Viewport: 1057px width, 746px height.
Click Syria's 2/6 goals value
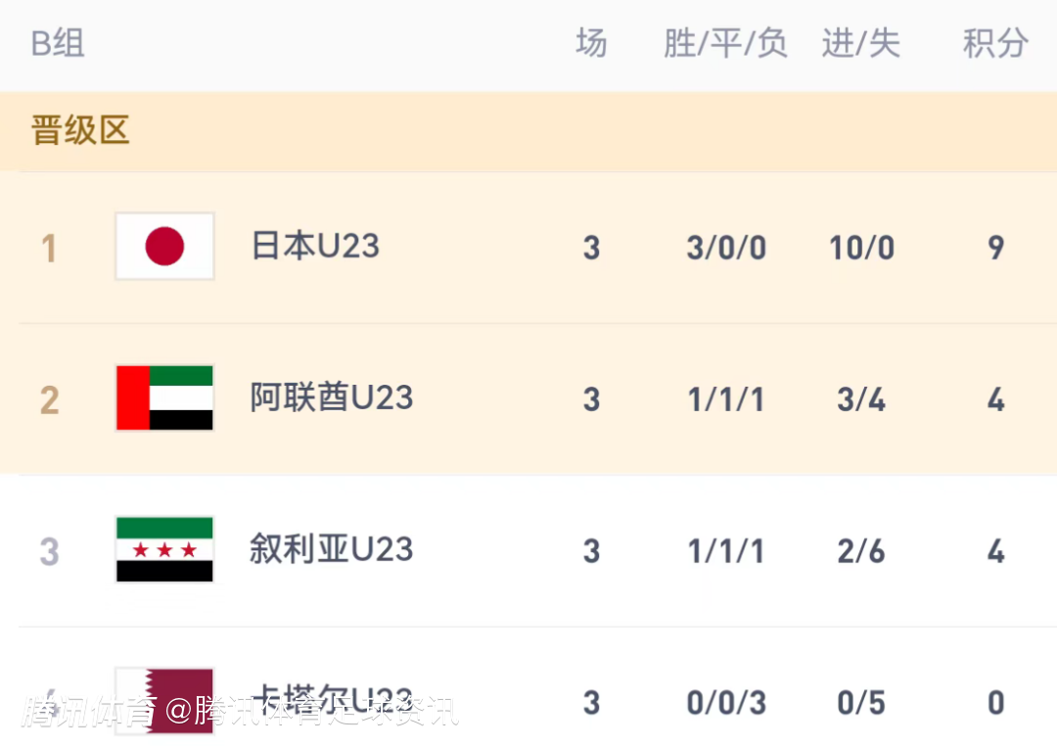pos(861,551)
